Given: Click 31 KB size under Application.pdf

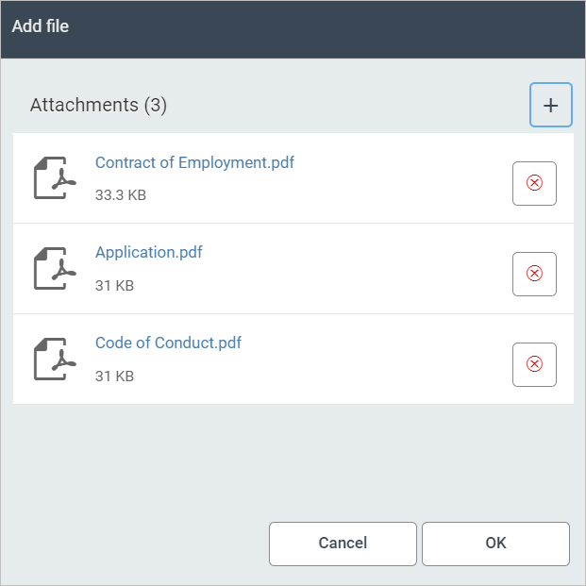Looking at the screenshot, I should click(114, 286).
